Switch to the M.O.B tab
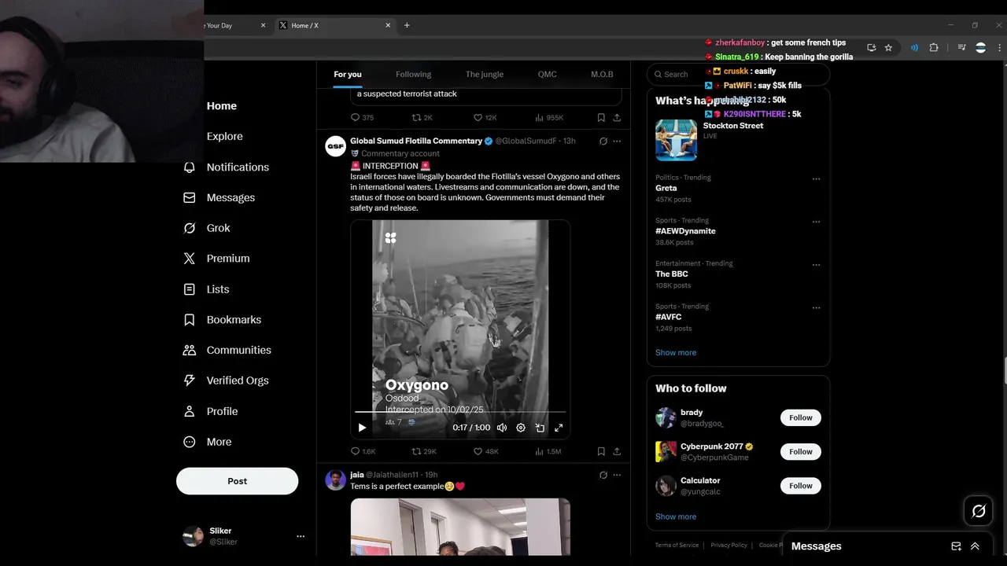 pyautogui.click(x=602, y=74)
